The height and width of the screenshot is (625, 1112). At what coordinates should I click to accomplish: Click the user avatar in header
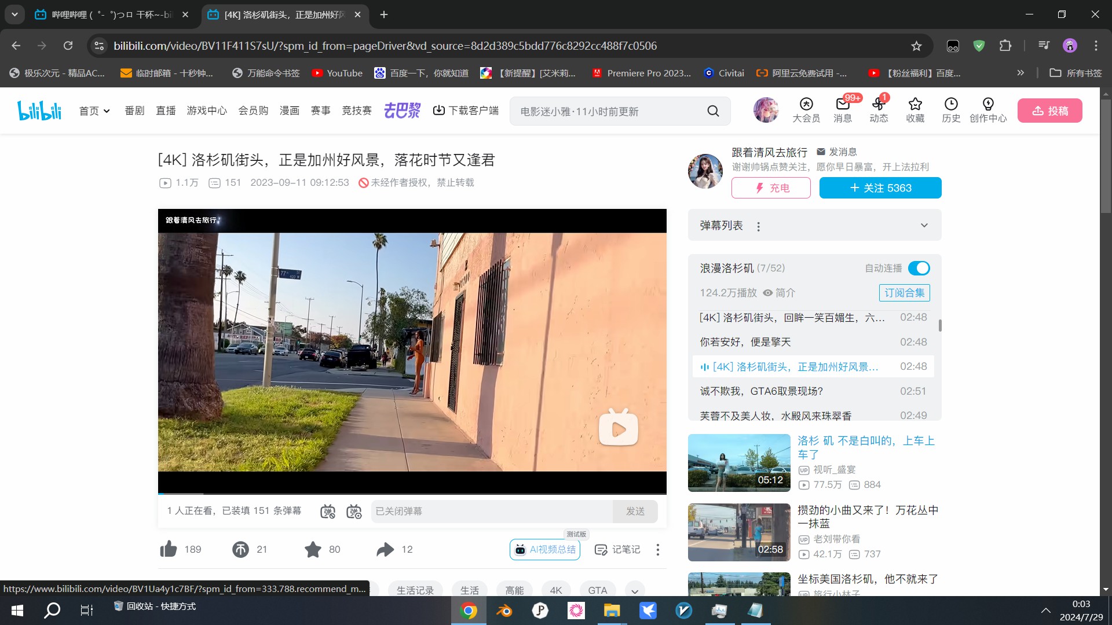(x=766, y=110)
